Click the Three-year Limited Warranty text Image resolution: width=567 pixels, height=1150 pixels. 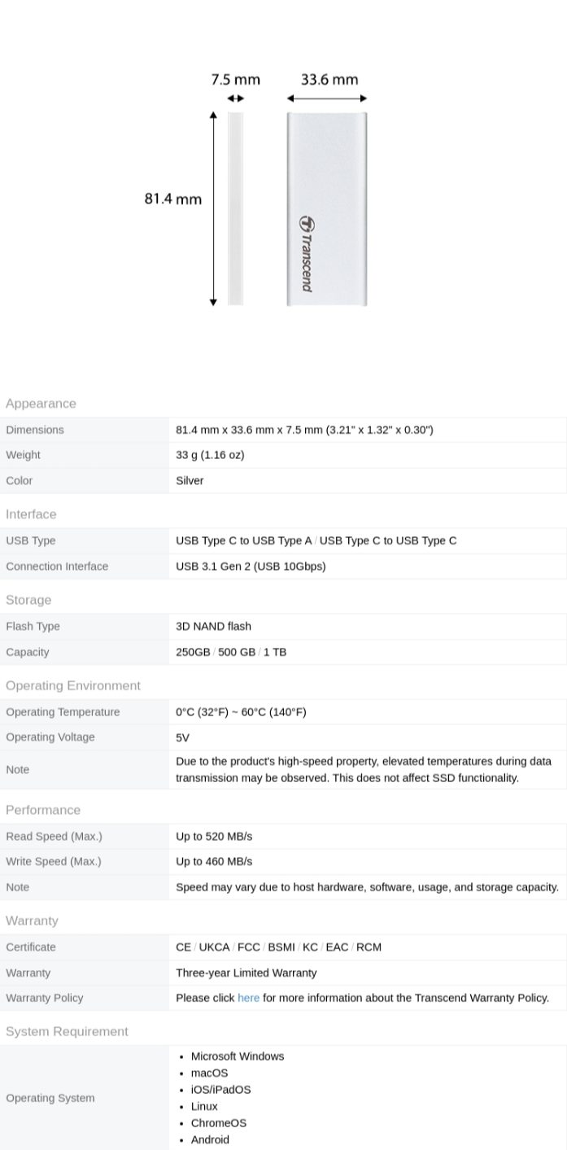point(246,973)
